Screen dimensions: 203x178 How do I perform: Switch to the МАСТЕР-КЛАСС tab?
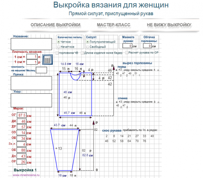pos(113,25)
